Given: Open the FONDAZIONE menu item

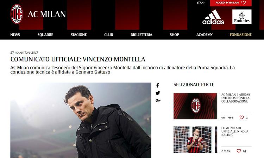Looking at the screenshot, I should [241, 35].
